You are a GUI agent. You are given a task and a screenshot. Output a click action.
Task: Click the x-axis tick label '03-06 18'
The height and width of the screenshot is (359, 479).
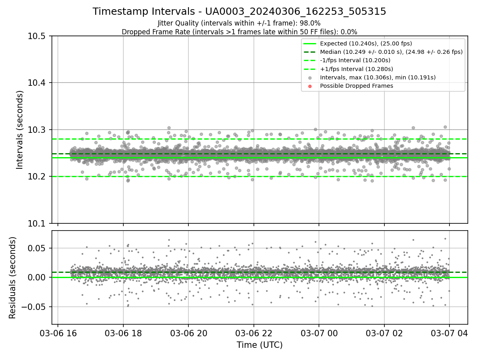(123, 333)
